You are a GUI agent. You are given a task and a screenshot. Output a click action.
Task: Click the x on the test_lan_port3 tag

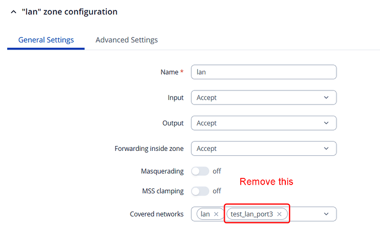[279, 214]
